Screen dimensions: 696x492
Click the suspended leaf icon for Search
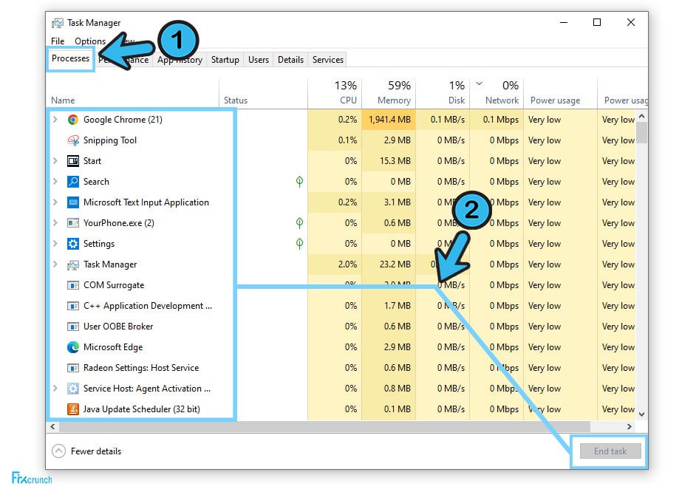click(300, 182)
